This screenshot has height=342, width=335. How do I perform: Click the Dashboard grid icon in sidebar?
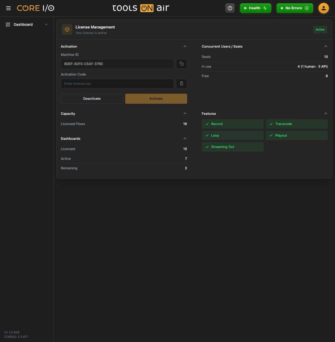point(8,25)
